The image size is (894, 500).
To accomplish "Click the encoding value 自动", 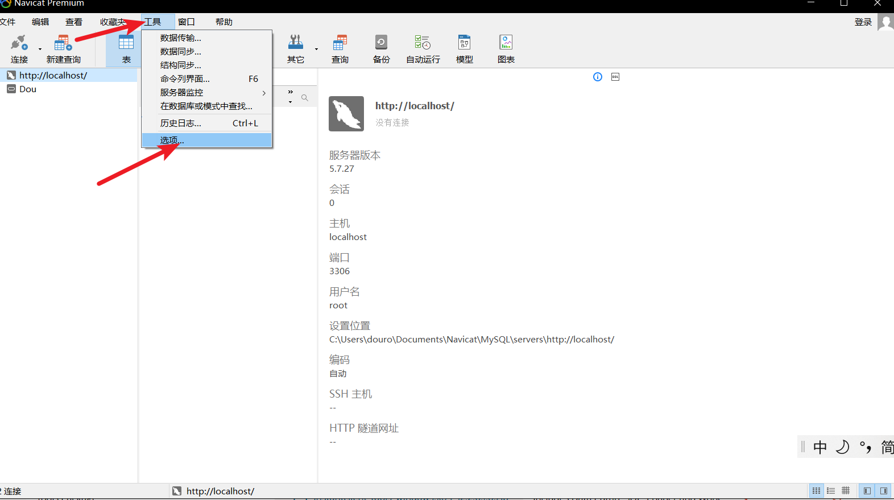I will [x=338, y=374].
